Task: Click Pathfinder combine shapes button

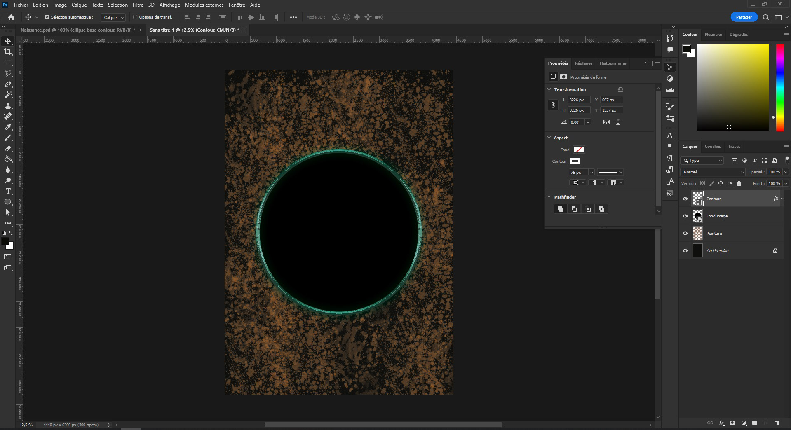Action: (x=561, y=209)
